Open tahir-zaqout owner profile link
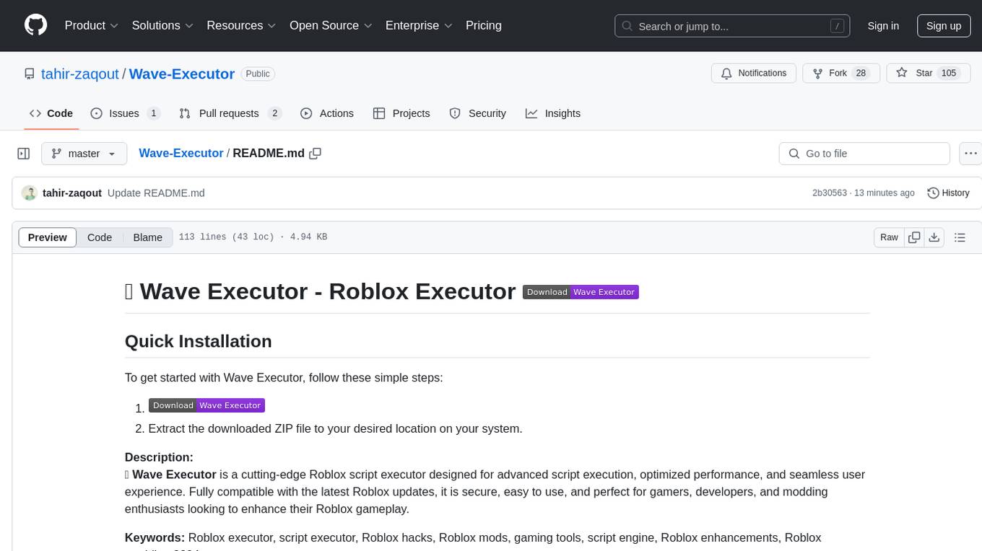The image size is (982, 551). coord(80,74)
